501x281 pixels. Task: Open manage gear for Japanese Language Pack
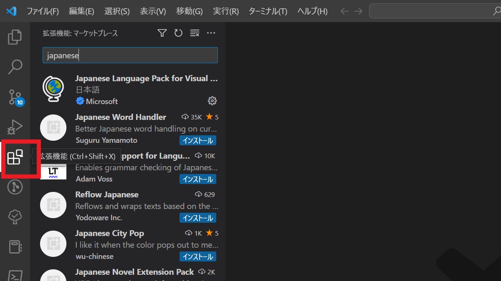point(212,101)
